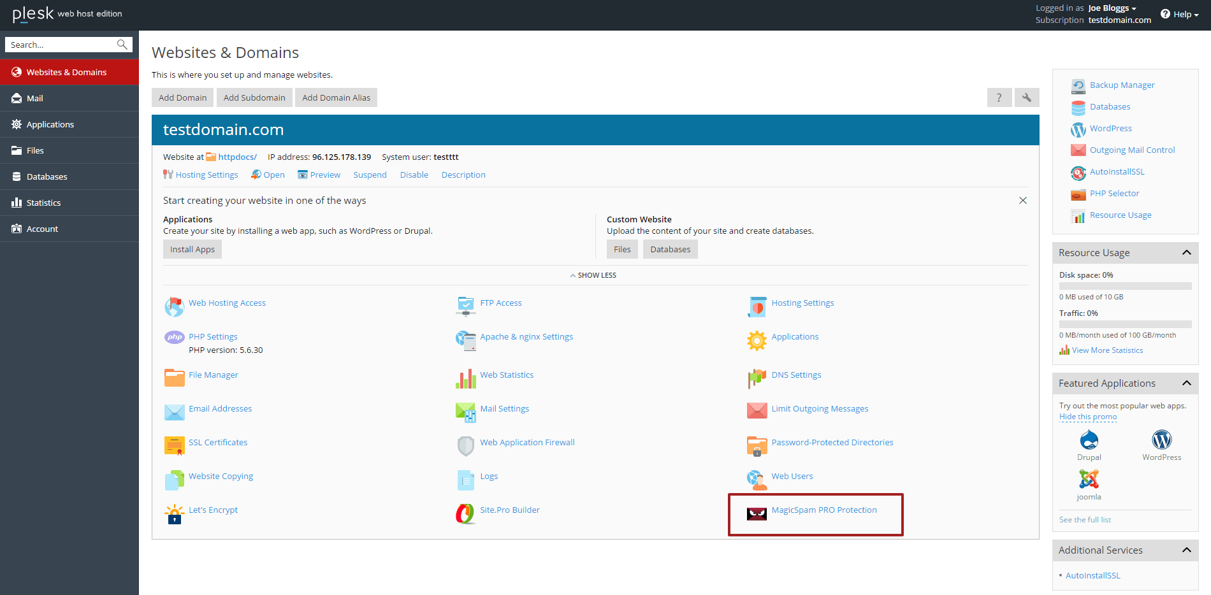Viewport: 1211px width, 595px height.
Task: Open Limit Outgoing Messages icon
Action: [757, 411]
